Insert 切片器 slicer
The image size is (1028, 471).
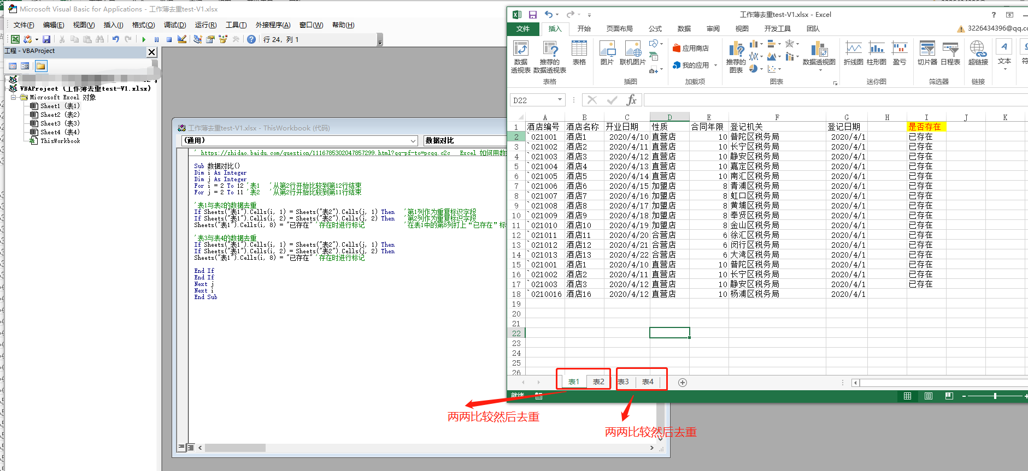[927, 53]
